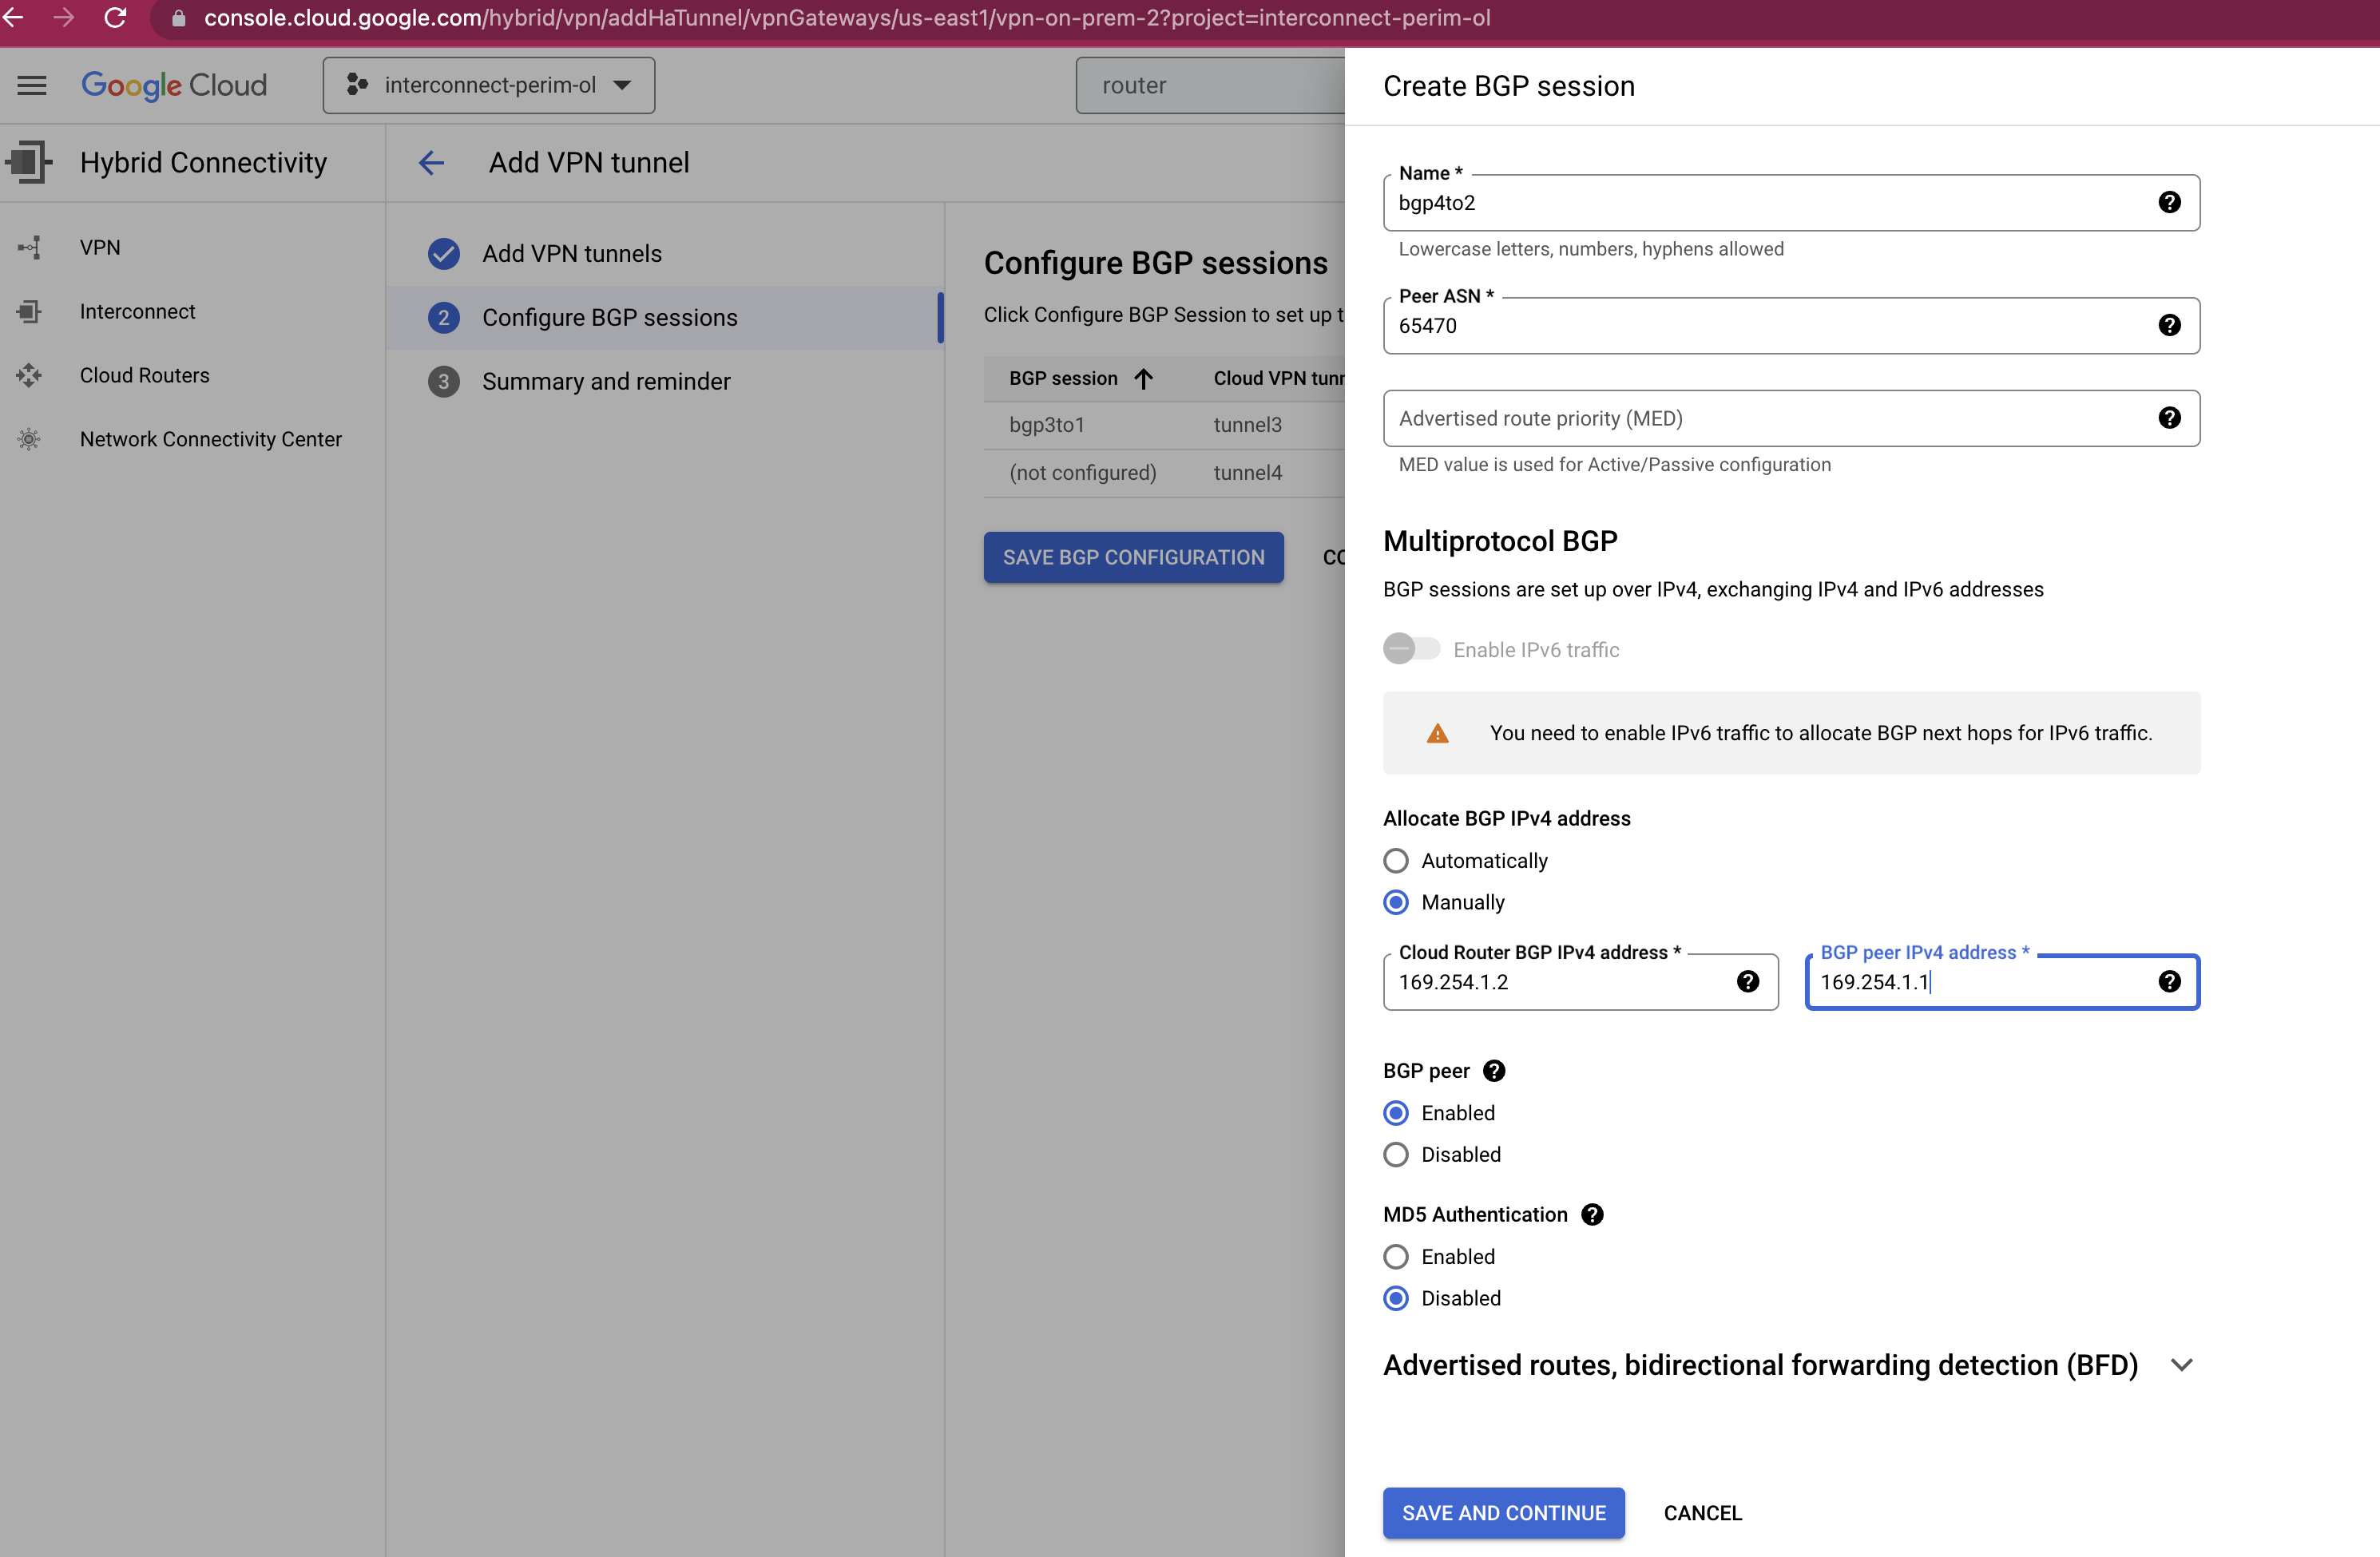Open the interconnect-perim-ol project selector

tap(487, 85)
